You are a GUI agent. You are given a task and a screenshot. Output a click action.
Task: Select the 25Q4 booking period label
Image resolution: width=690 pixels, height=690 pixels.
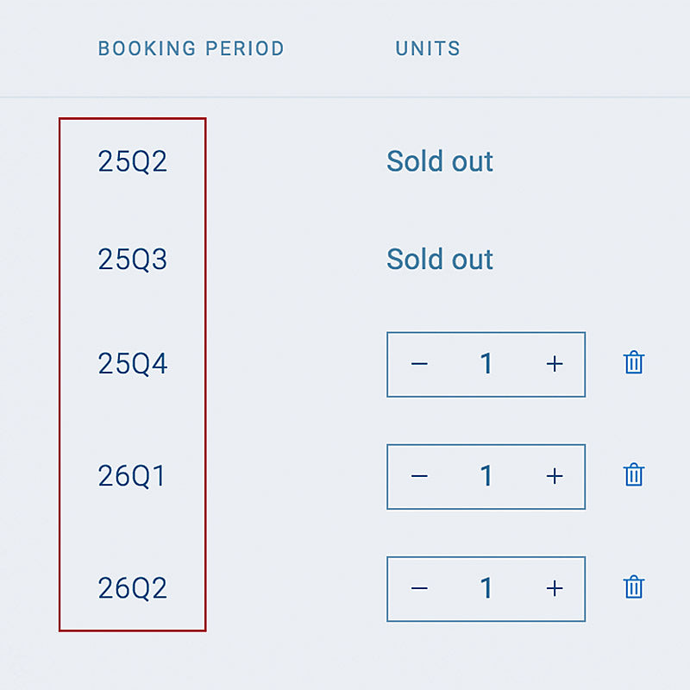133,364
